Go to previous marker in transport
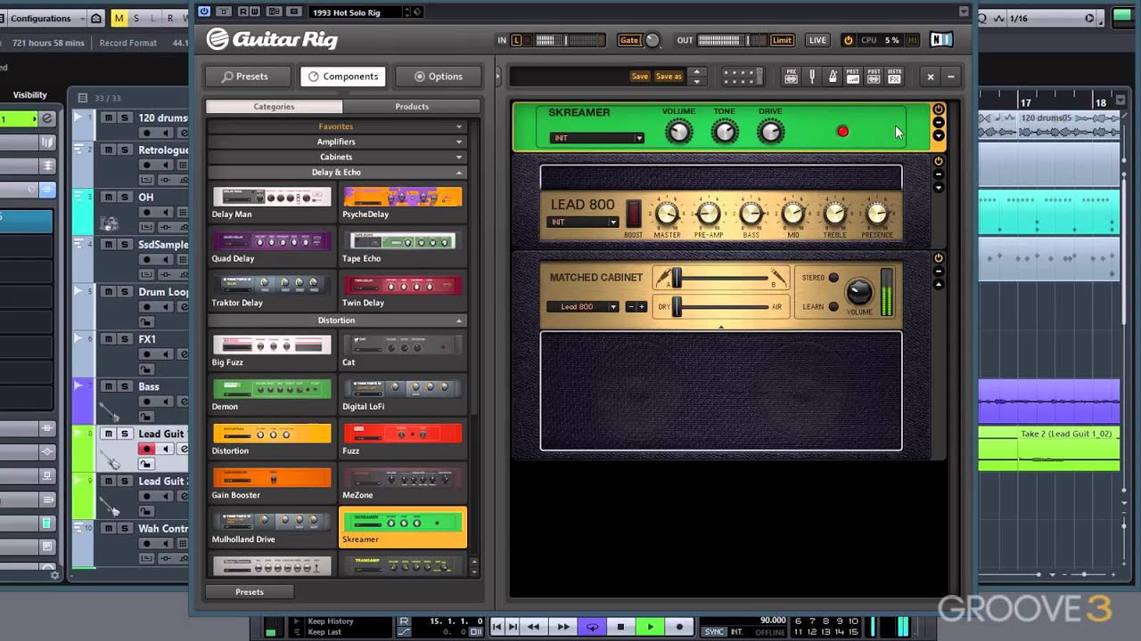Viewport: 1141px width, 641px height. [497, 627]
